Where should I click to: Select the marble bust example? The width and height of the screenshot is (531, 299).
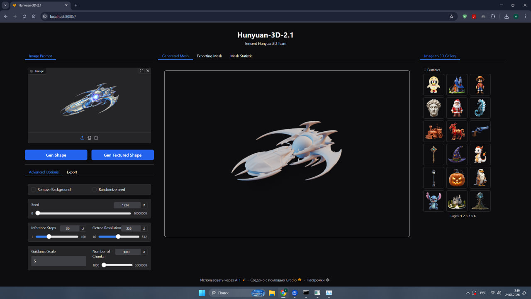click(434, 108)
